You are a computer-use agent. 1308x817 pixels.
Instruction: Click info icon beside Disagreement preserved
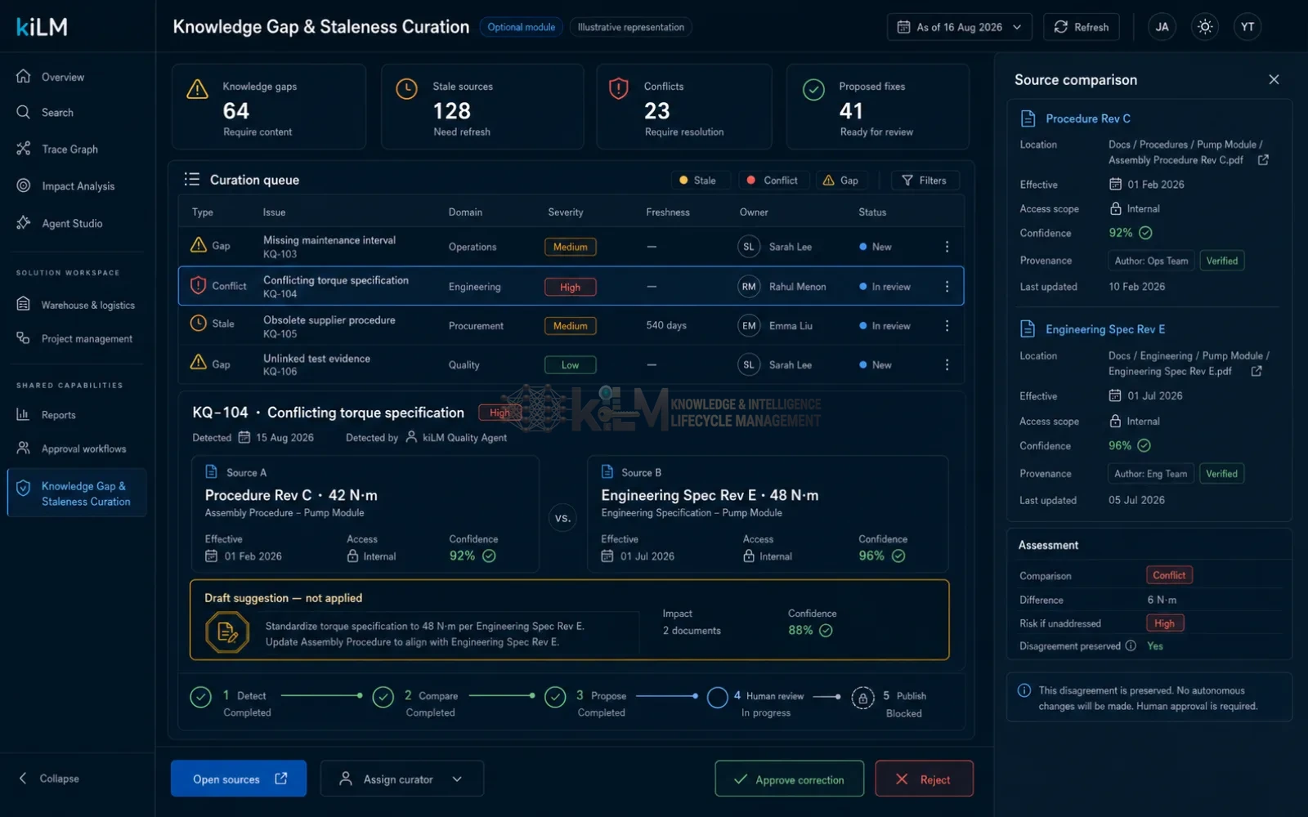coord(1131,645)
